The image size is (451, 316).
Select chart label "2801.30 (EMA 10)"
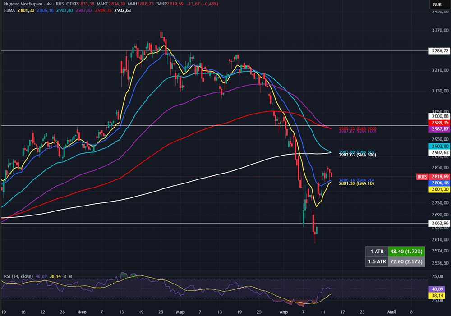[x=356, y=183]
